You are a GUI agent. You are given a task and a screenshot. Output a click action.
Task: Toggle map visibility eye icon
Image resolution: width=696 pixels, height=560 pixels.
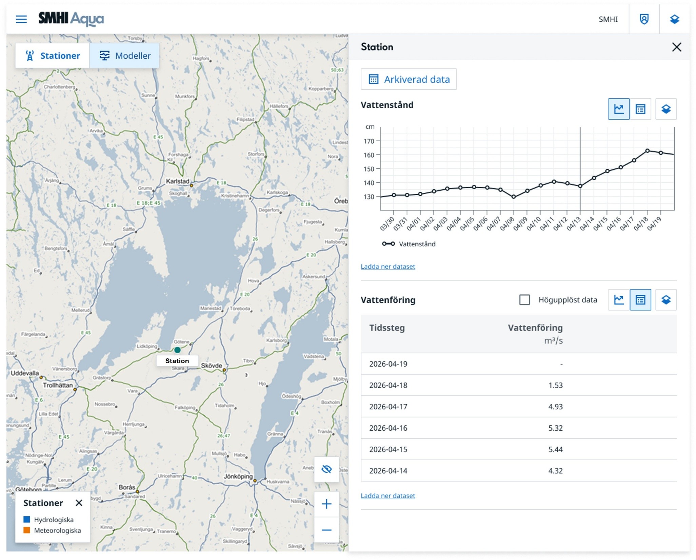(x=326, y=469)
